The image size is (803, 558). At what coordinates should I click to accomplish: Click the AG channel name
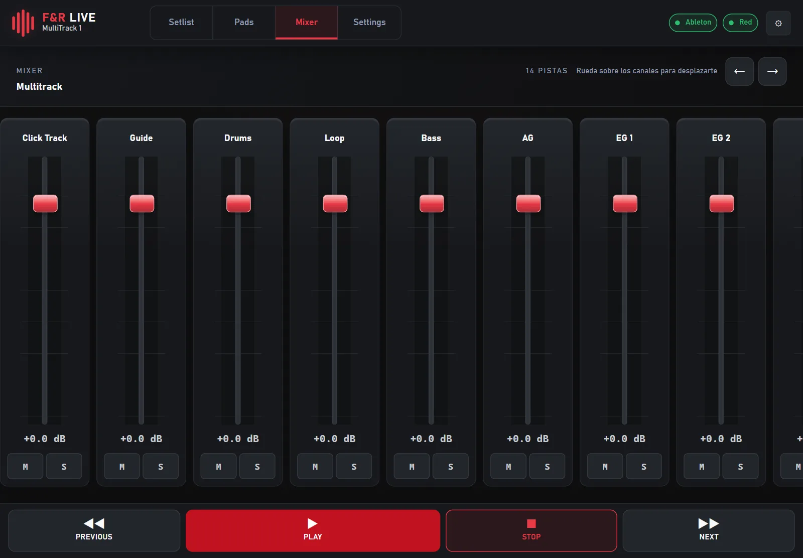(x=527, y=138)
